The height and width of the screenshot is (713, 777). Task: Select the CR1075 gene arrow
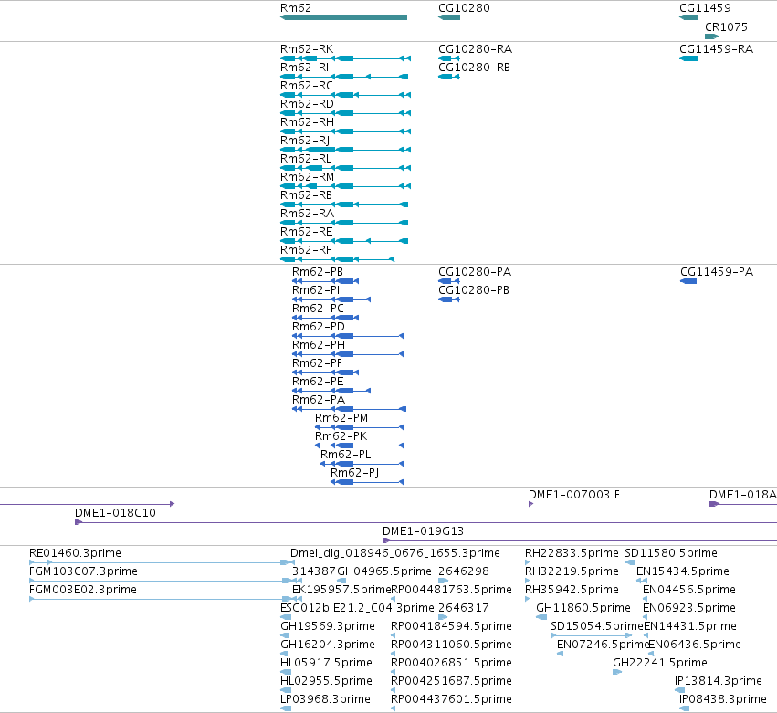712,37
